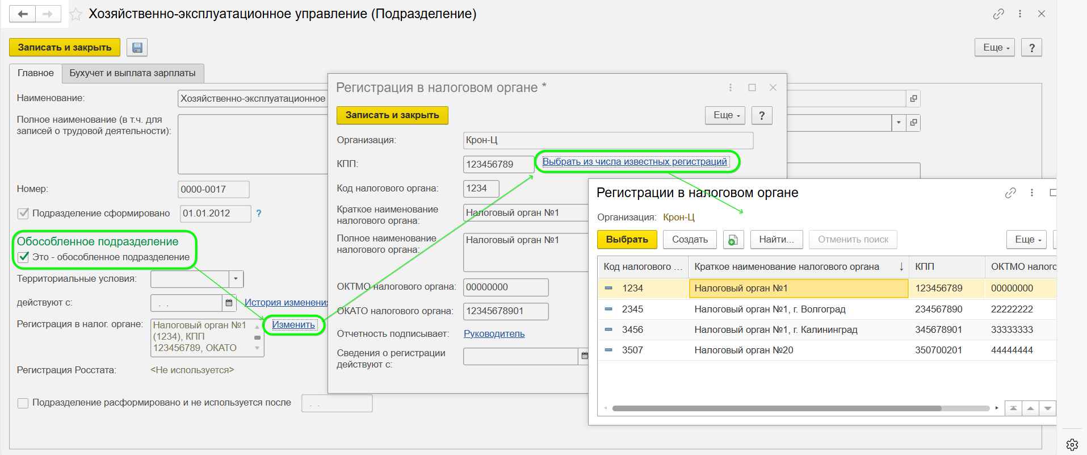The width and height of the screenshot is (1087, 455).
Task: Open the settings gear icon
Action: coord(1072,444)
